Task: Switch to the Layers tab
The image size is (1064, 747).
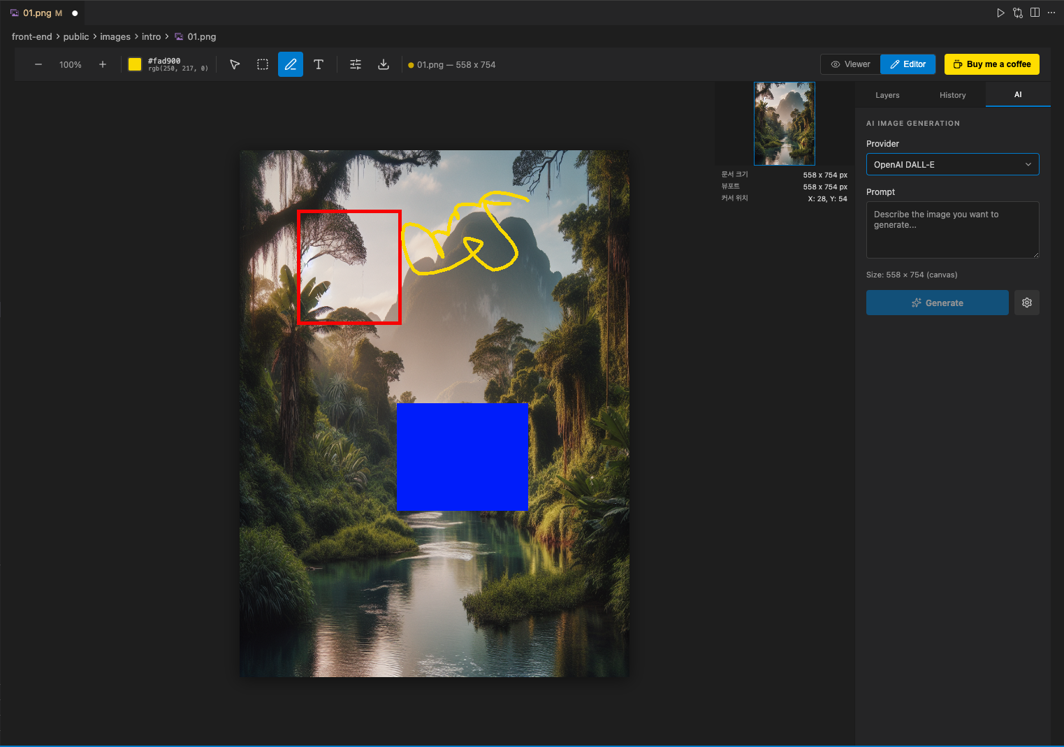Action: tap(887, 94)
